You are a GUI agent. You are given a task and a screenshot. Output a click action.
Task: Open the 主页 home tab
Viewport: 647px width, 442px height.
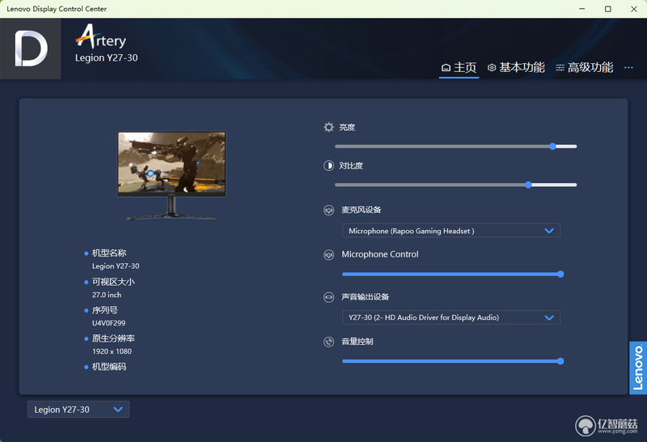459,67
